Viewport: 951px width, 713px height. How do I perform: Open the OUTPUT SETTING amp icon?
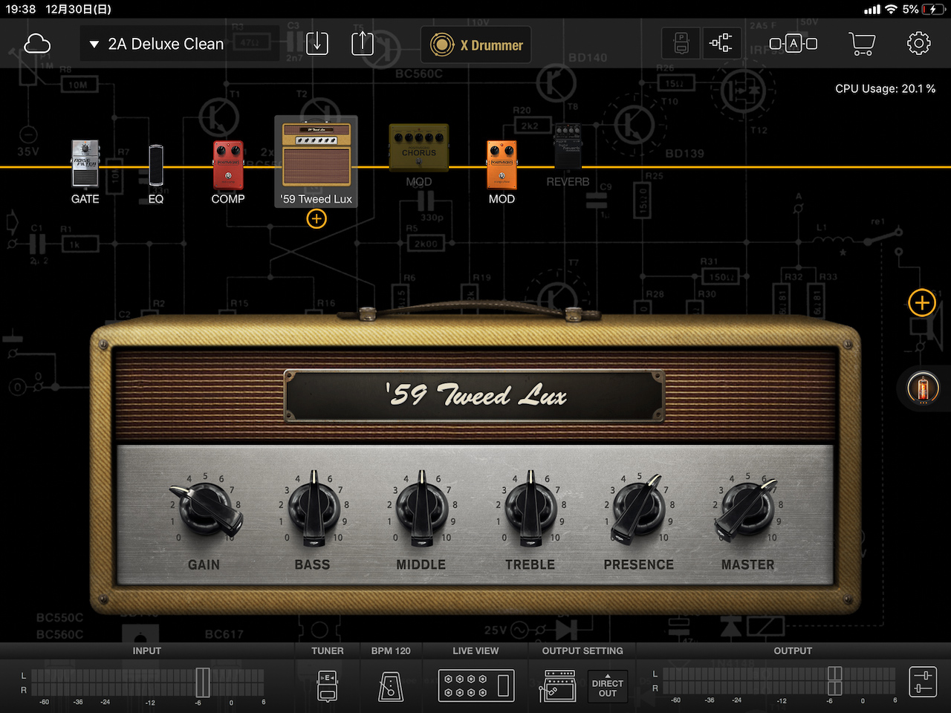click(557, 686)
